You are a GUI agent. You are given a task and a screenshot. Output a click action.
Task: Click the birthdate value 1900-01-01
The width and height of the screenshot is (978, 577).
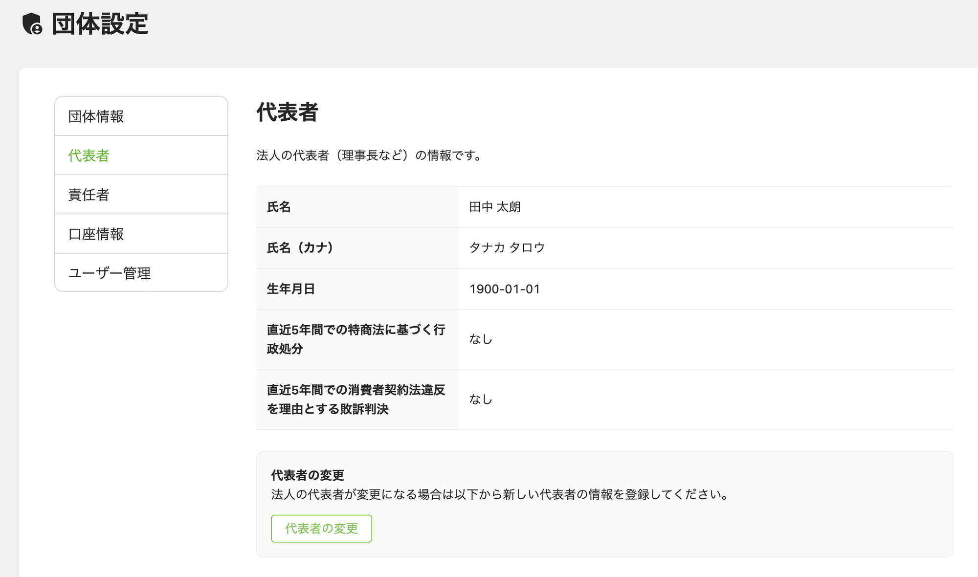coord(505,289)
